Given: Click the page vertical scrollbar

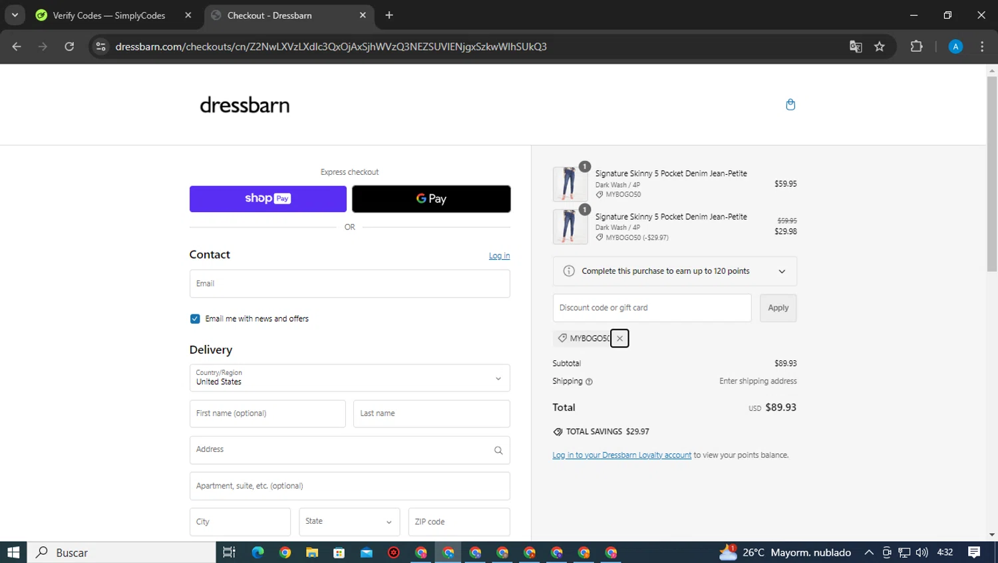Looking at the screenshot, I should click(992, 173).
